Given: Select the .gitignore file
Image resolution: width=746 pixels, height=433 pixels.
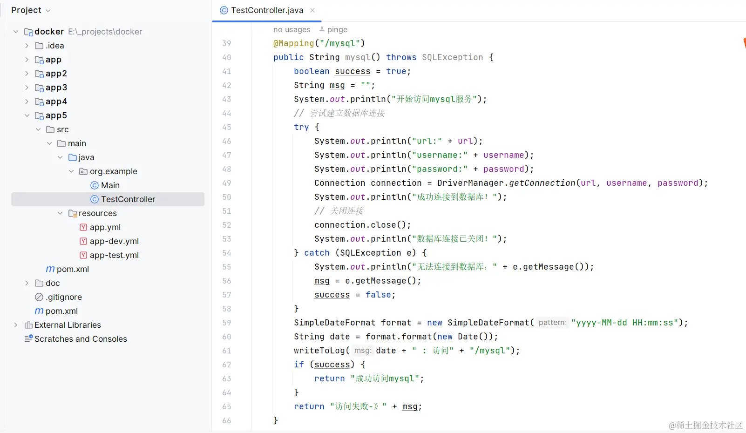Looking at the screenshot, I should click(64, 297).
